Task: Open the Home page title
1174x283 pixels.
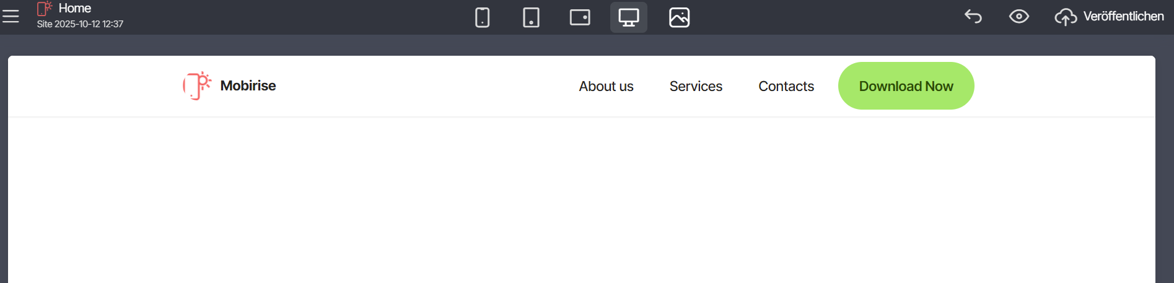Action: click(x=75, y=8)
